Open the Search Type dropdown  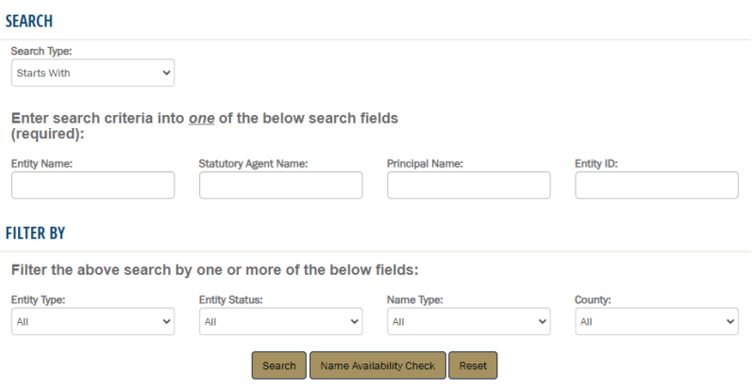pyautogui.click(x=92, y=73)
